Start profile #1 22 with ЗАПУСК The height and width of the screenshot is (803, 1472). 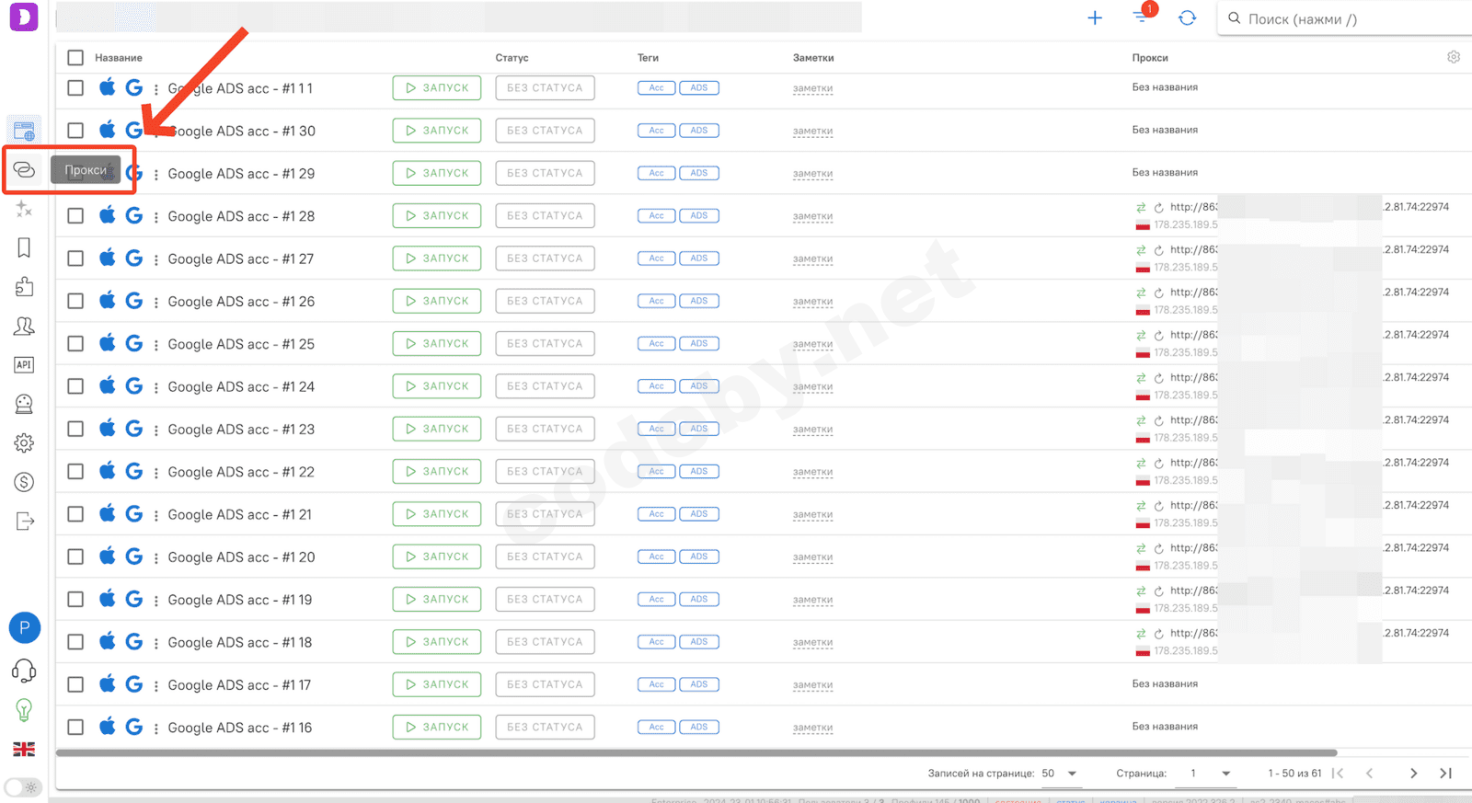point(437,471)
